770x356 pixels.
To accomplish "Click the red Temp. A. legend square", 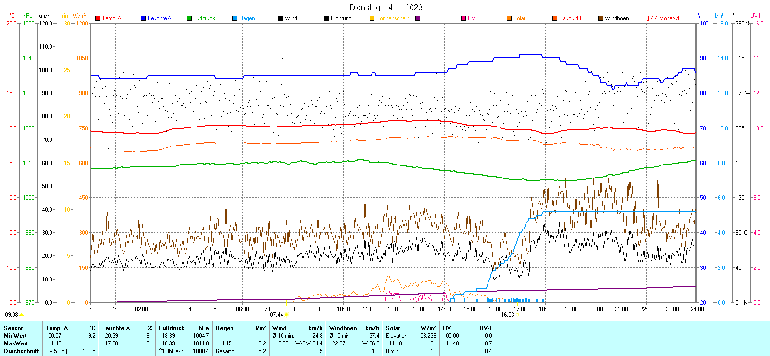I will click(x=98, y=18).
